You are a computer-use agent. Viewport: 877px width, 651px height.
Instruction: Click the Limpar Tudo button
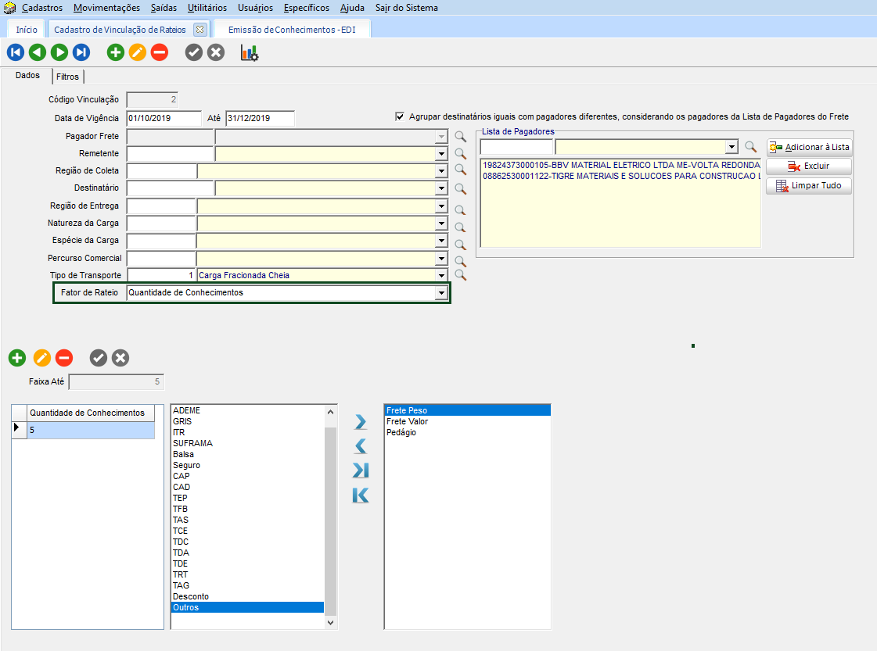(x=809, y=186)
